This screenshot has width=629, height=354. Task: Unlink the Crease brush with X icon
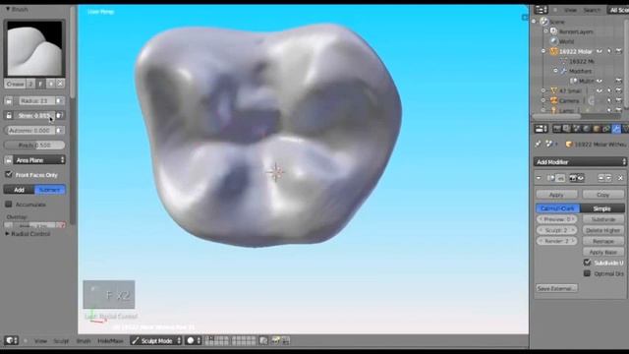pos(60,84)
